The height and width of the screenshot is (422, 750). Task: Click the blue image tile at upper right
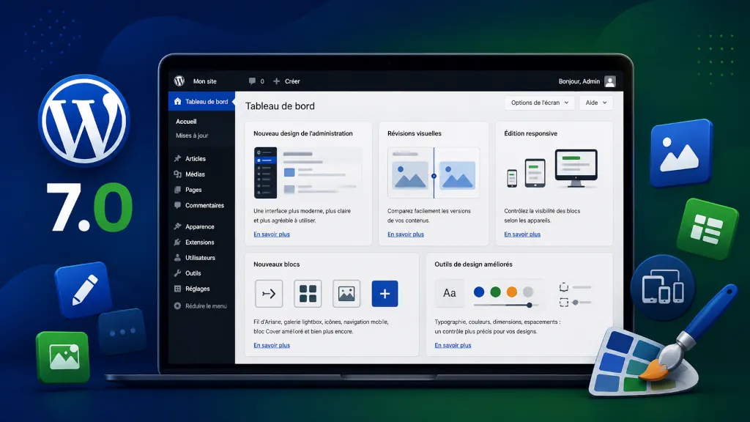pyautogui.click(x=681, y=152)
